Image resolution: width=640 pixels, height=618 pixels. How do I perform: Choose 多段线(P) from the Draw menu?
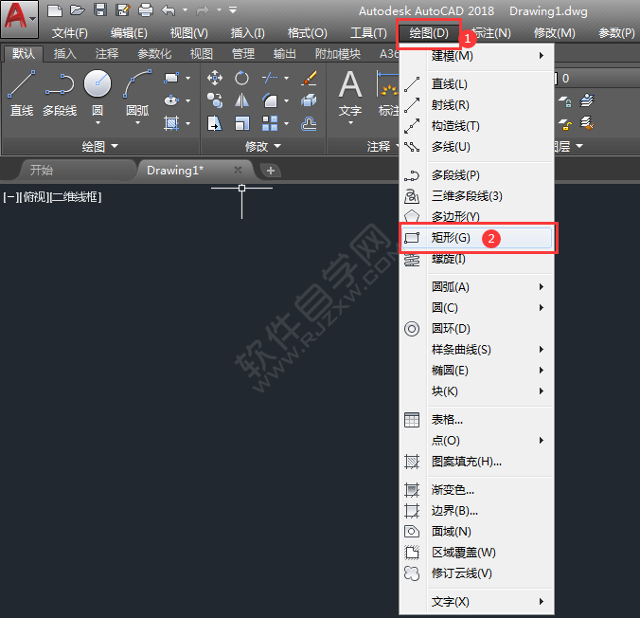[476, 175]
